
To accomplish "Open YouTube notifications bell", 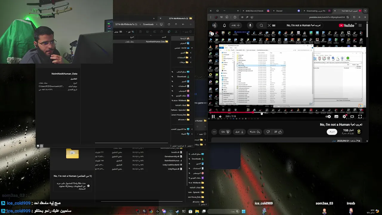I will click(x=224, y=25).
